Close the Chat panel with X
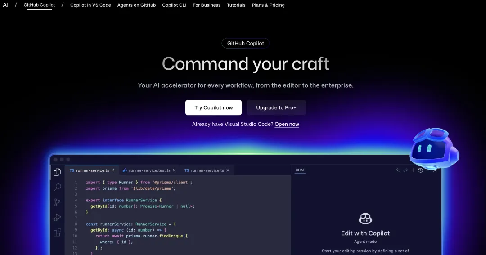The image size is (486, 255). pyautogui.click(x=435, y=170)
